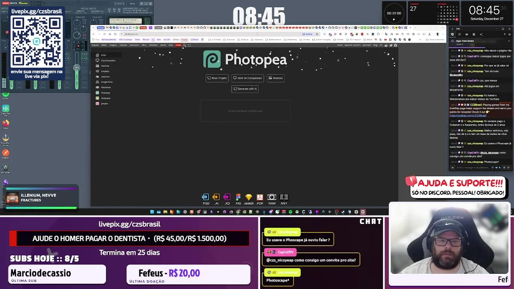
Task: Click the chat filter funnel icon
Action: 505,34
